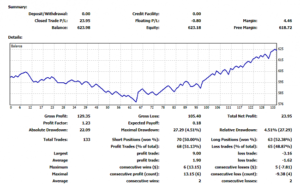
Task: Click trade number 28 on the chart axis
Action: coord(63,108)
